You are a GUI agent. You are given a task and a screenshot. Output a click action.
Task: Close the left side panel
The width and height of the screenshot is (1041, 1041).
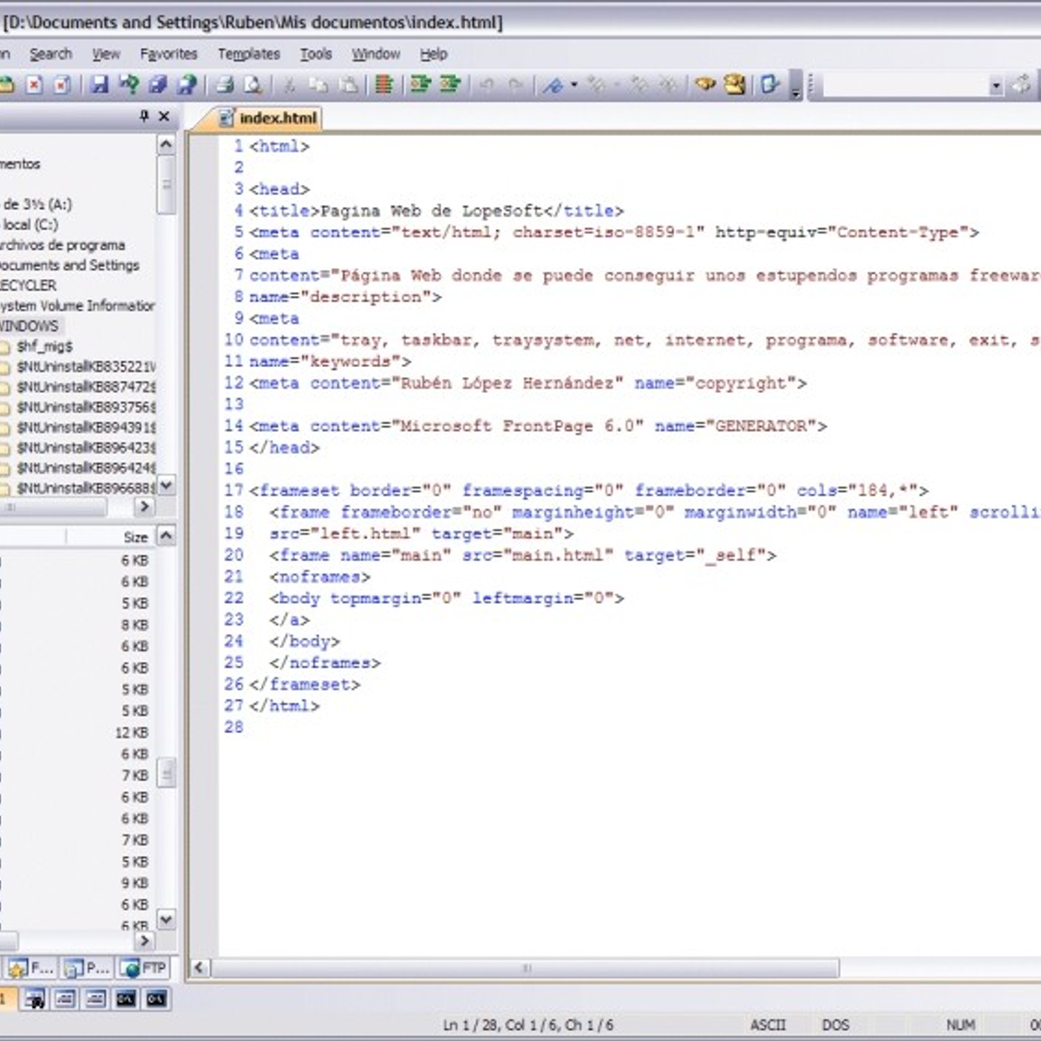click(164, 116)
